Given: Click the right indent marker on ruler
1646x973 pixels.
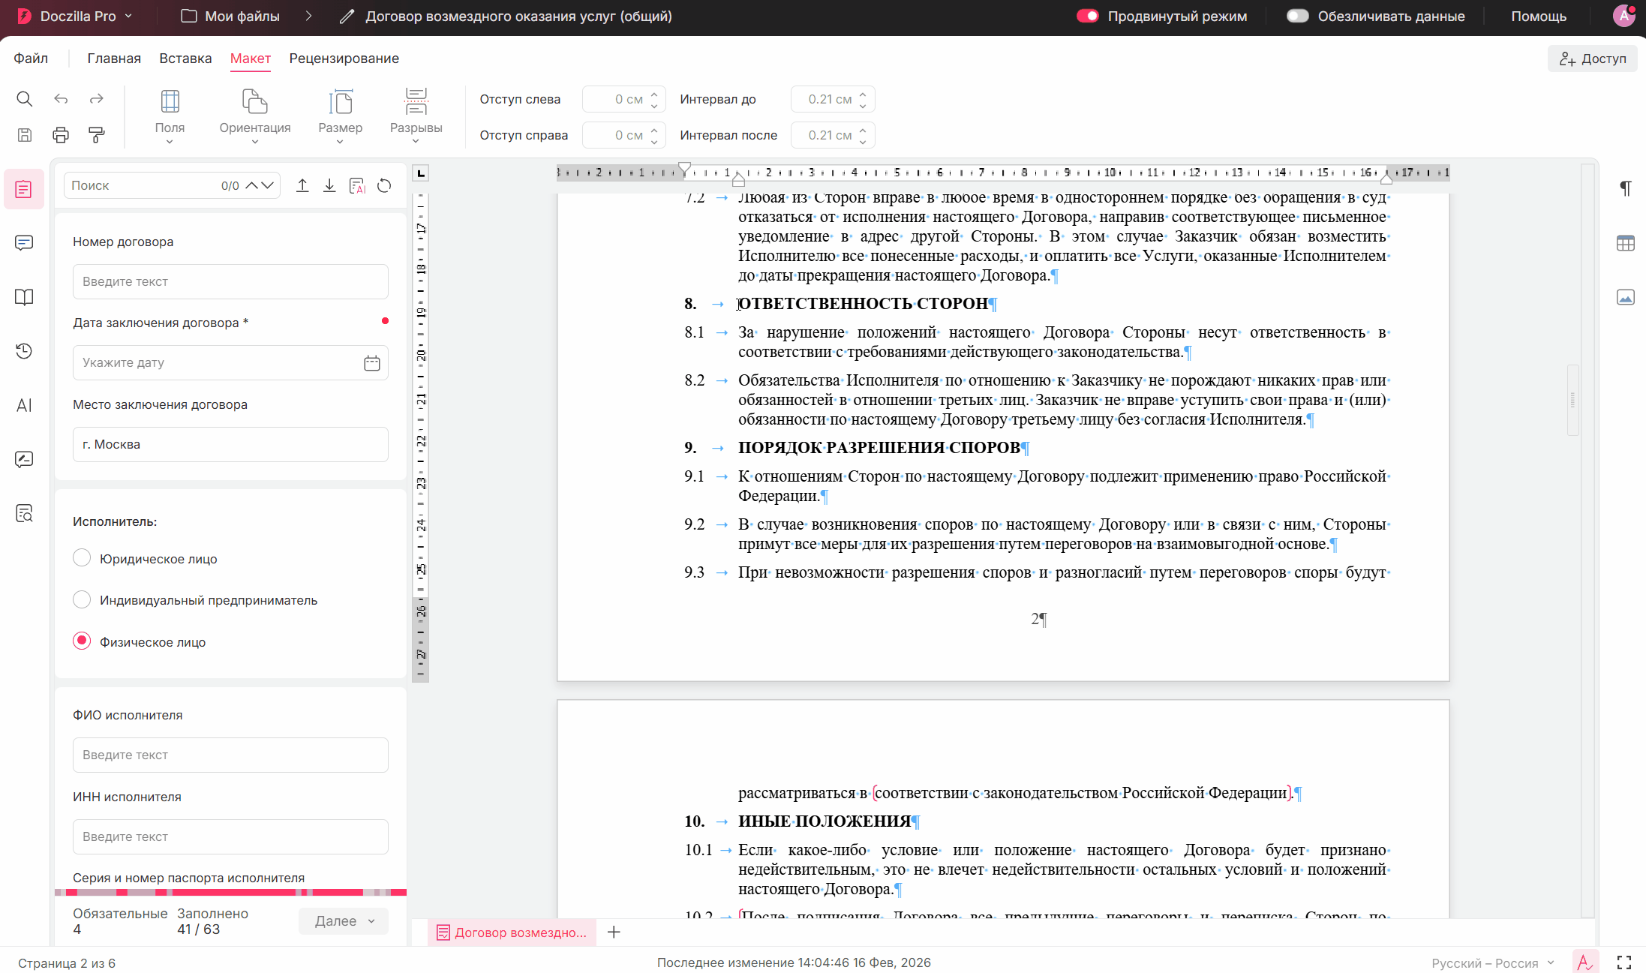Looking at the screenshot, I should [x=1386, y=179].
